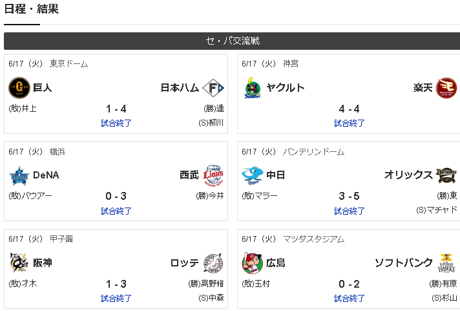Click the Chunichi Dragons logo icon

point(252,175)
